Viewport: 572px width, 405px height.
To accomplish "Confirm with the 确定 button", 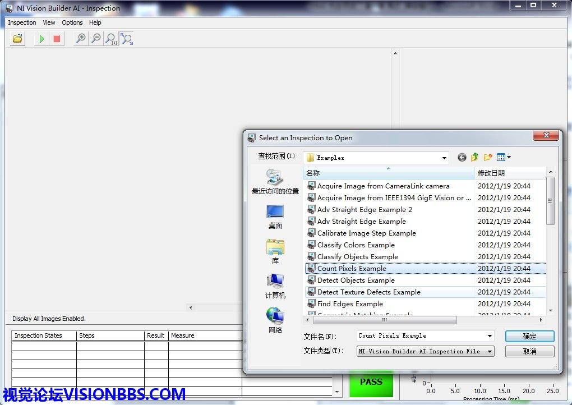I will click(530, 336).
